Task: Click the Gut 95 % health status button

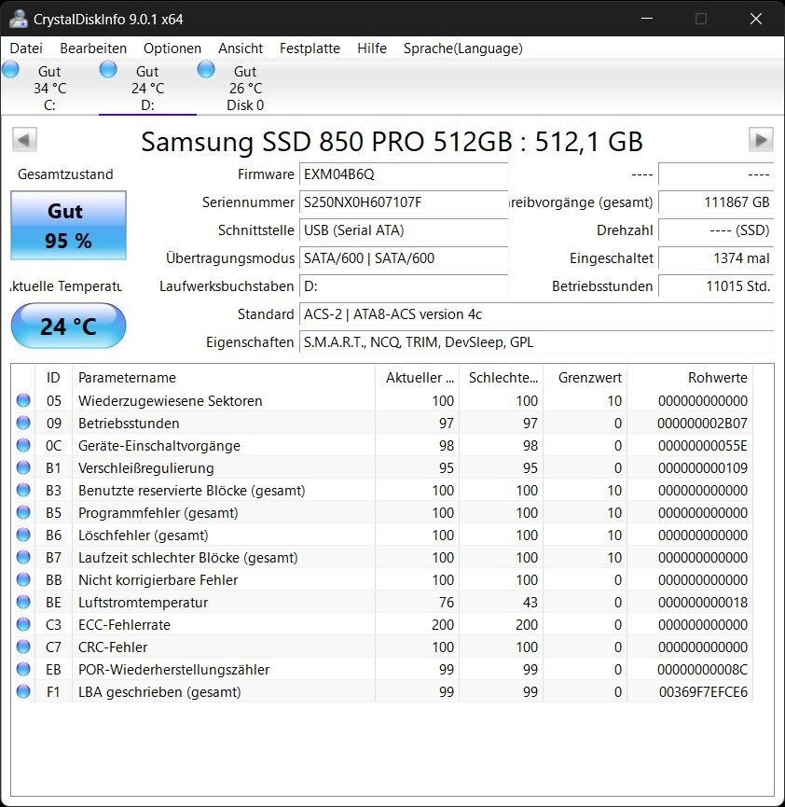Action: (68, 226)
